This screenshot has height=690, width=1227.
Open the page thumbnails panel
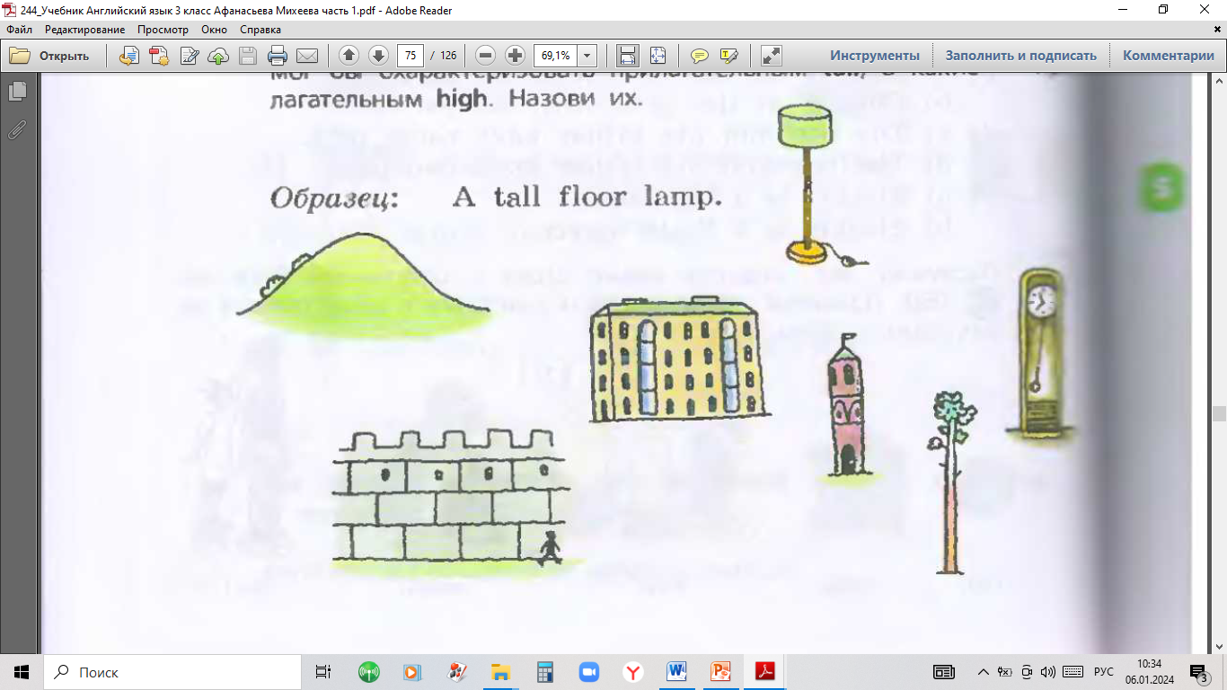17,92
